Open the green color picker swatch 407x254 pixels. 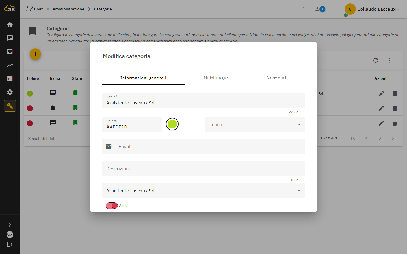point(172,124)
